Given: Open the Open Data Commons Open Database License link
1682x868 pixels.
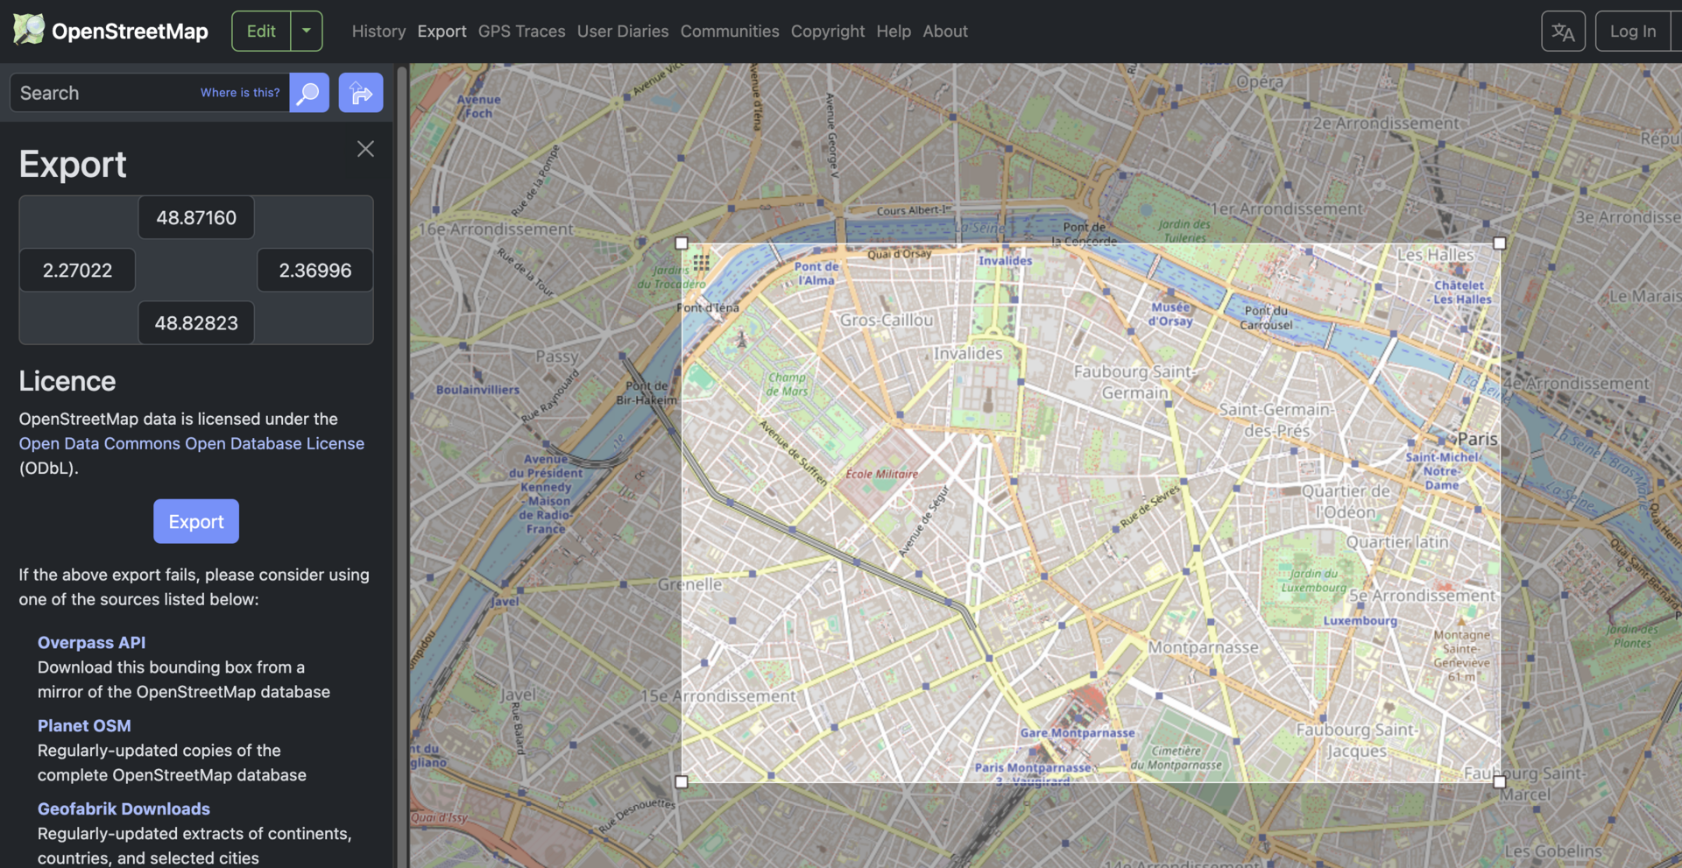Looking at the screenshot, I should 192,443.
